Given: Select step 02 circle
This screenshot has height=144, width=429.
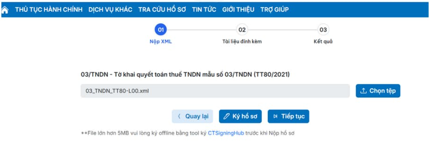Looking at the screenshot, I should coord(242,30).
